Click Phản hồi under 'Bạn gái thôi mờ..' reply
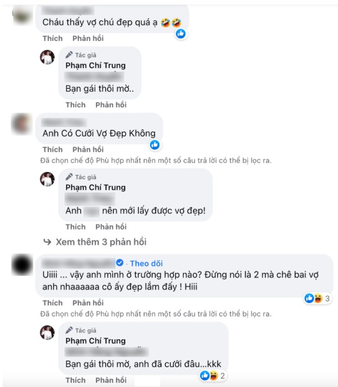The width and height of the screenshot is (338, 387). [x=111, y=105]
